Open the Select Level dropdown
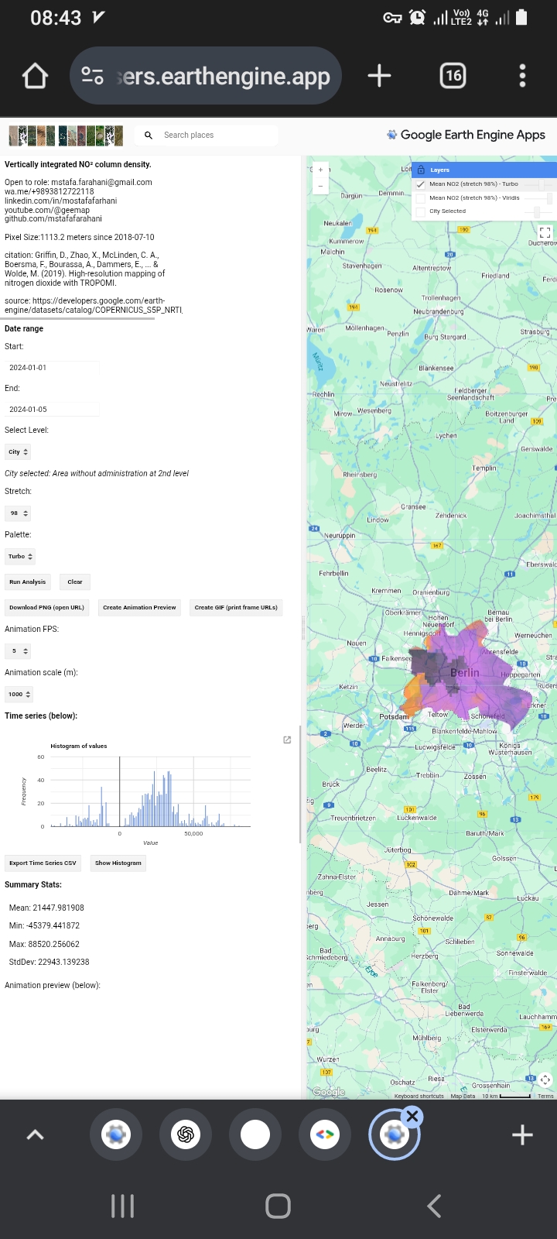Image resolution: width=557 pixels, height=1239 pixels. click(x=18, y=452)
